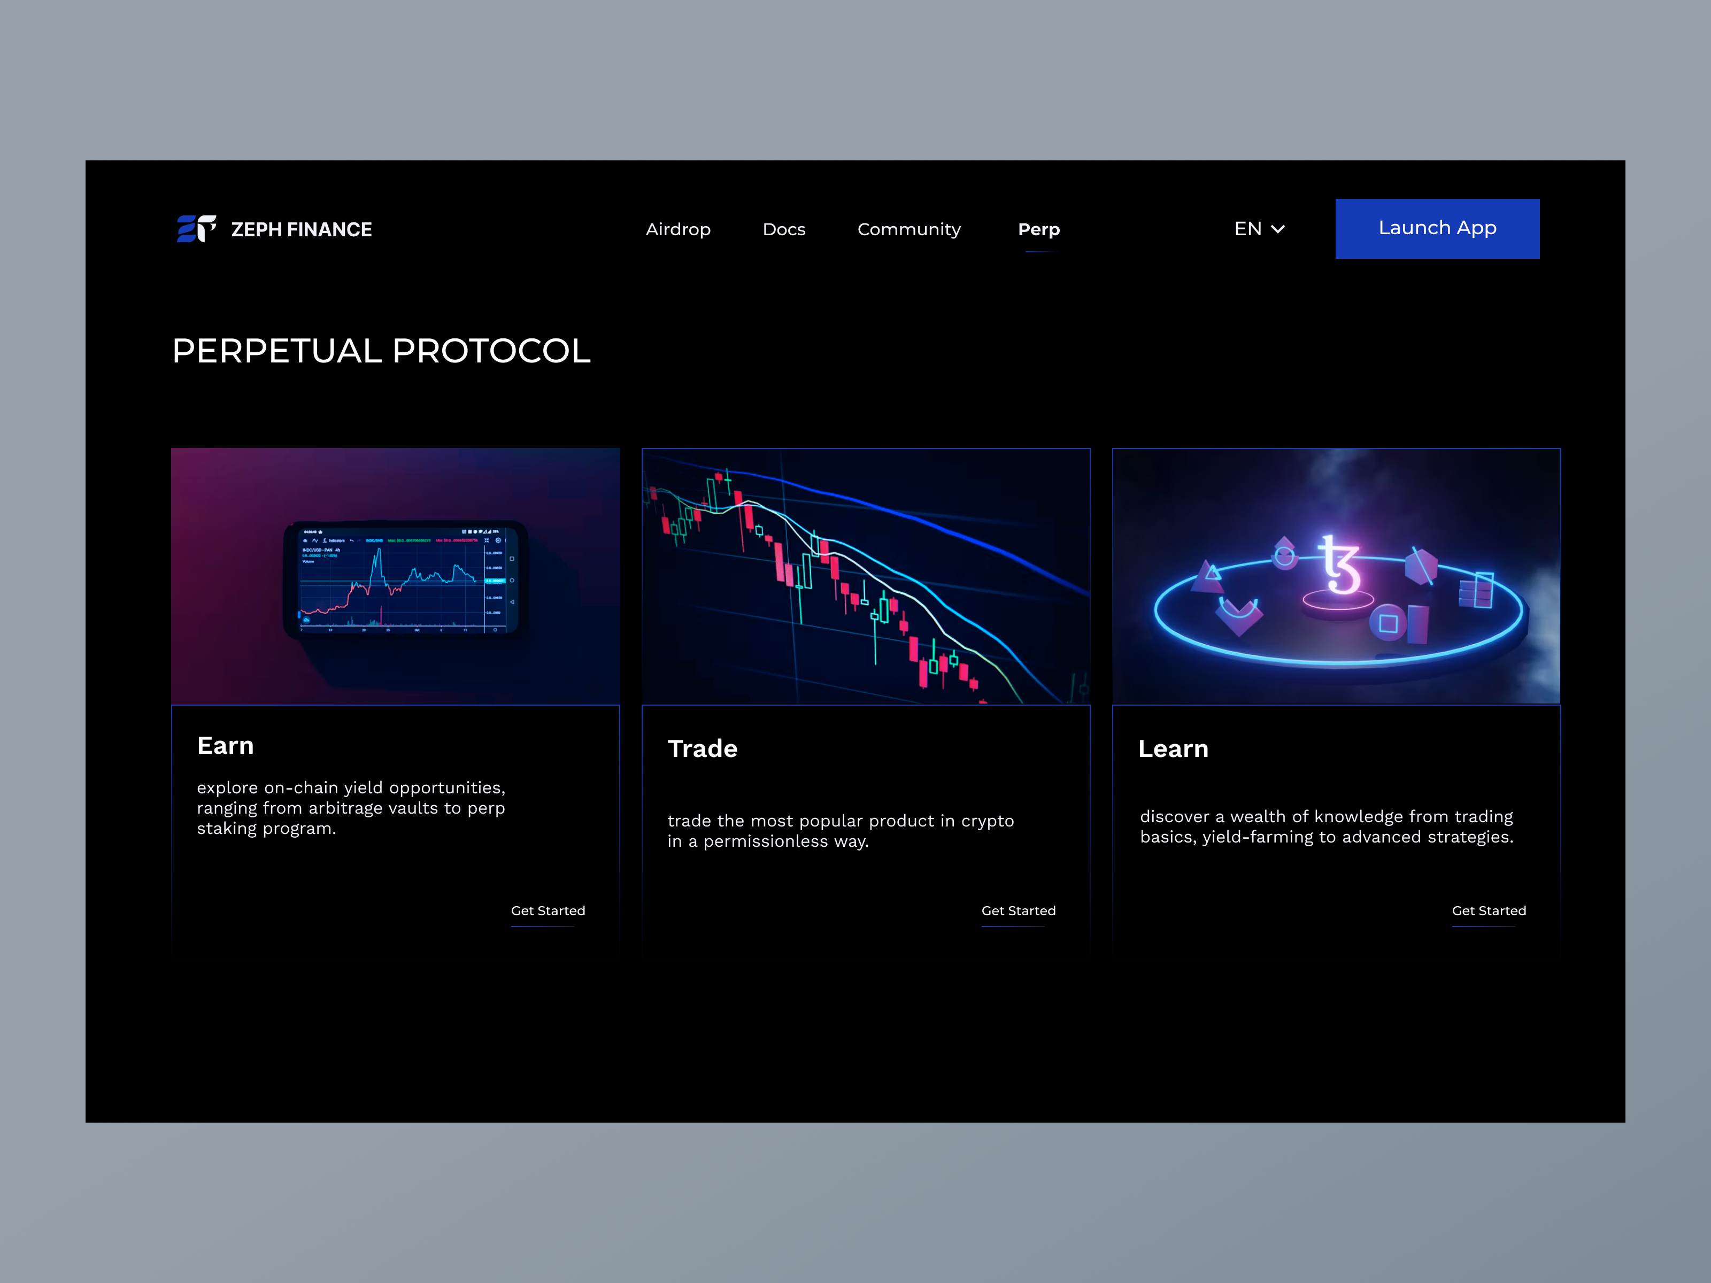Click the Learn card heading
The height and width of the screenshot is (1283, 1711).
[1174, 748]
